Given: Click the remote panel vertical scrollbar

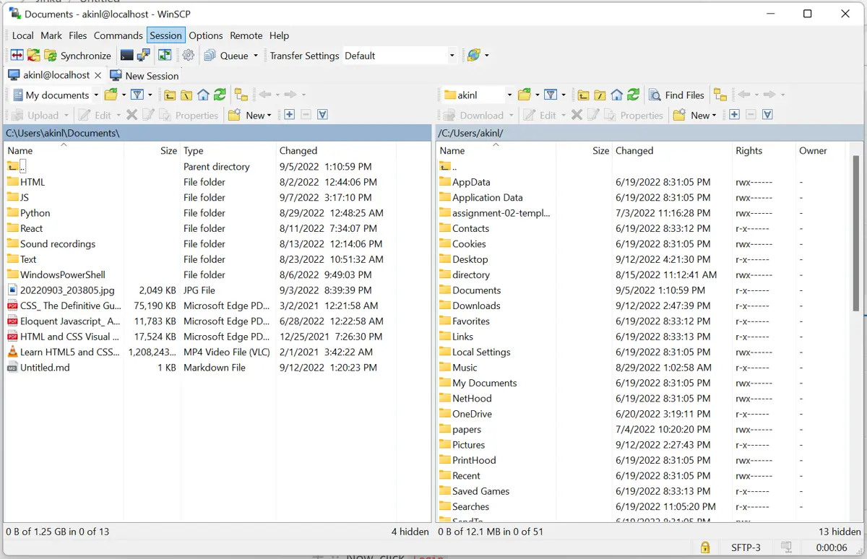Looking at the screenshot, I should [x=858, y=235].
